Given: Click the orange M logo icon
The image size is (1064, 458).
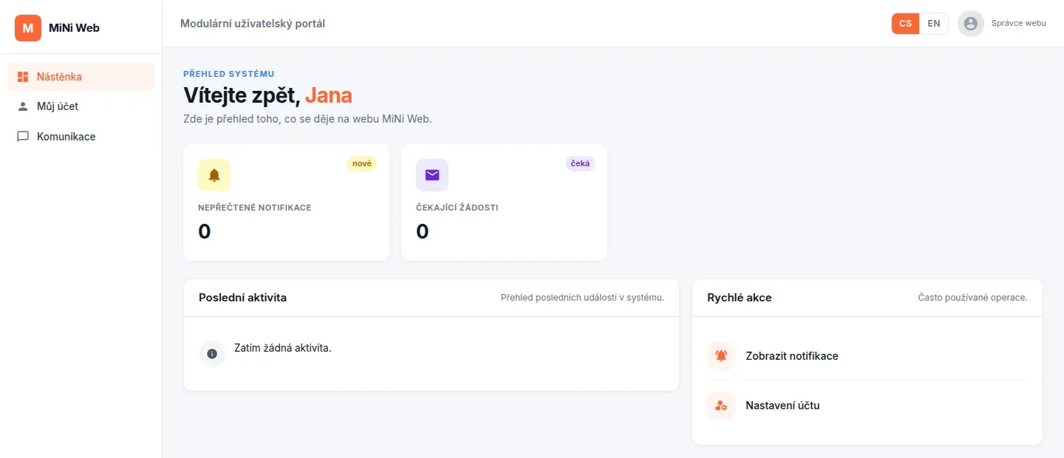Looking at the screenshot, I should (28, 28).
